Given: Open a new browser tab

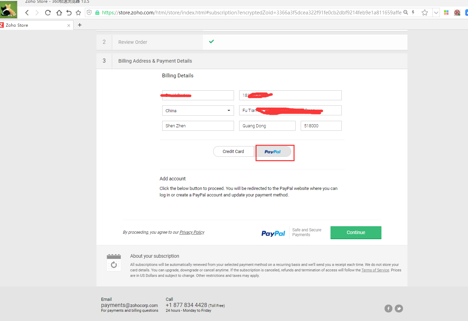Looking at the screenshot, I should [80, 25].
